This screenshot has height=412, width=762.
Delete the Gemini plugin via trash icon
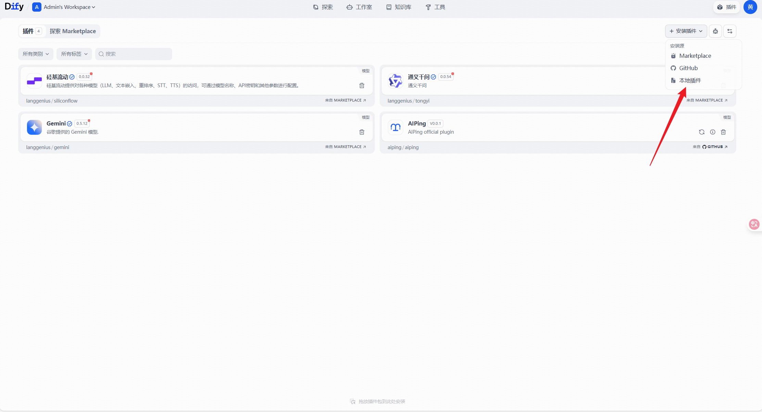pyautogui.click(x=362, y=132)
